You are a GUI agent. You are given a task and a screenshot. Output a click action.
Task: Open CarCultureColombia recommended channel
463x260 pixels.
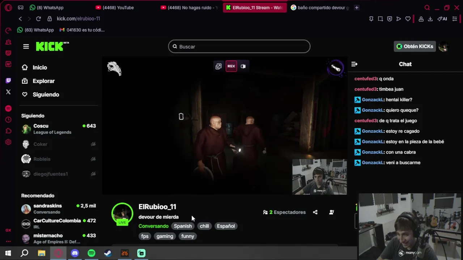tap(59, 224)
